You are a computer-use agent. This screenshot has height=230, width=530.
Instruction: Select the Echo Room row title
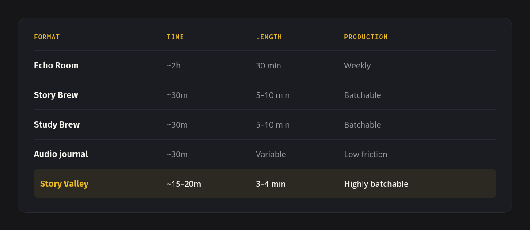(x=56, y=65)
